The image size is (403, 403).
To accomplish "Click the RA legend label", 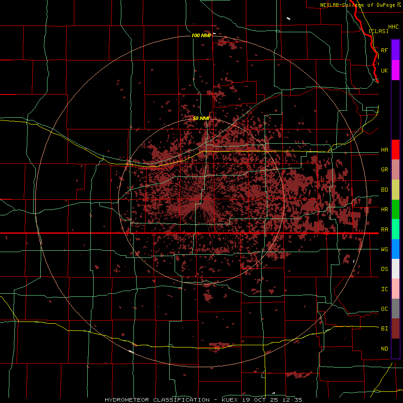I will click(384, 229).
